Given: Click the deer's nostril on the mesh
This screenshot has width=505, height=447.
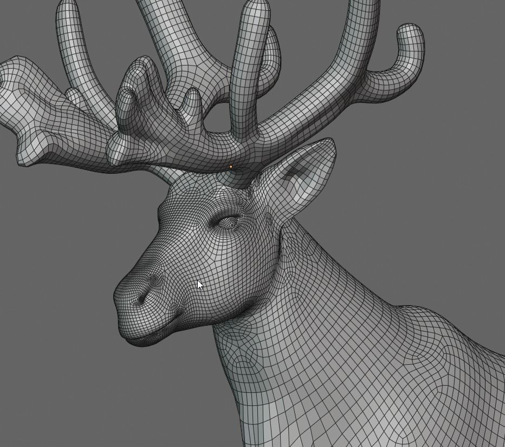Looking at the screenshot, I should (144, 295).
